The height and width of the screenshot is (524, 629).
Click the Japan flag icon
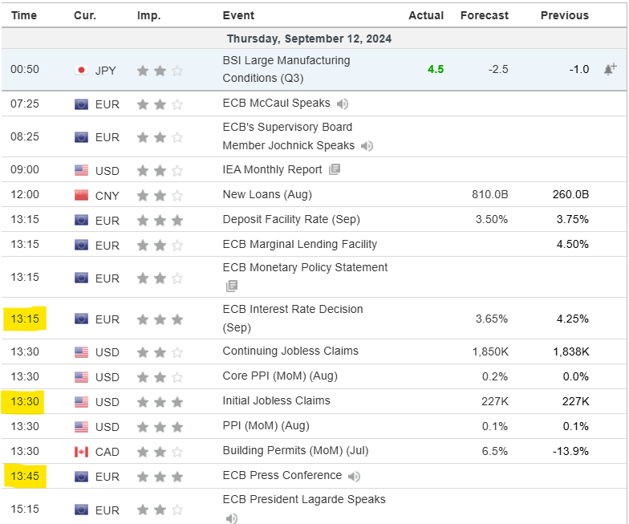pyautogui.click(x=81, y=70)
